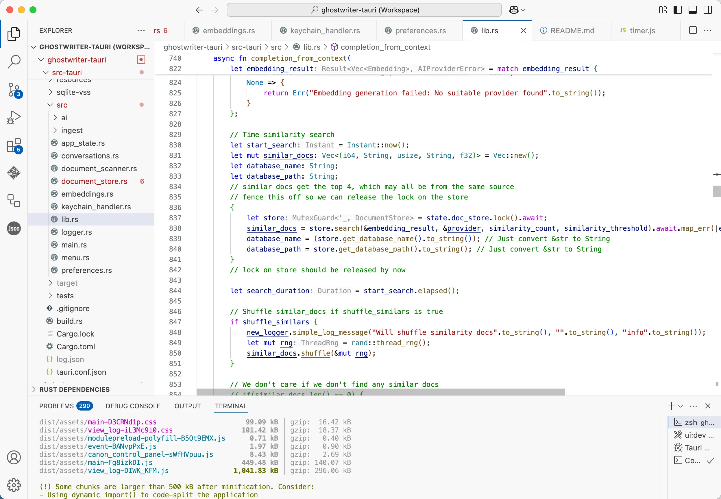Go forward with the right arrow
The image size is (721, 499).
tap(215, 10)
